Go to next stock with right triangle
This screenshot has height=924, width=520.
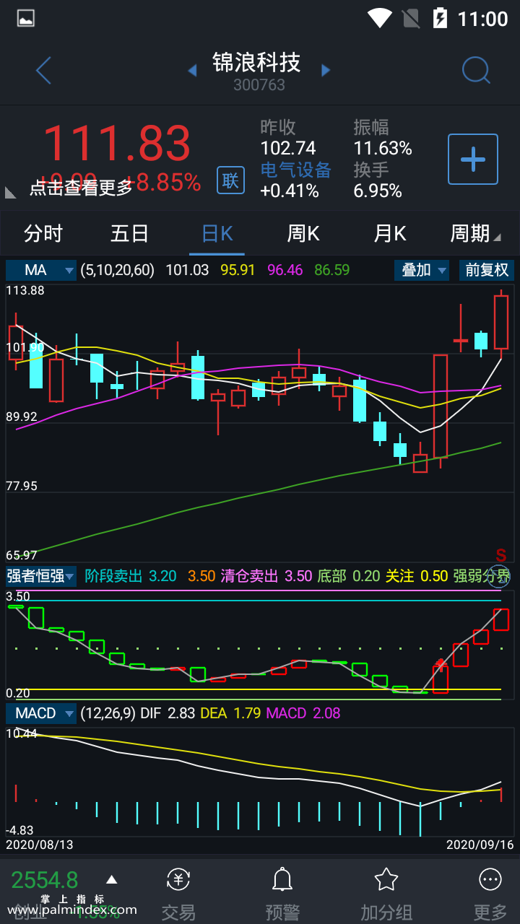click(326, 71)
